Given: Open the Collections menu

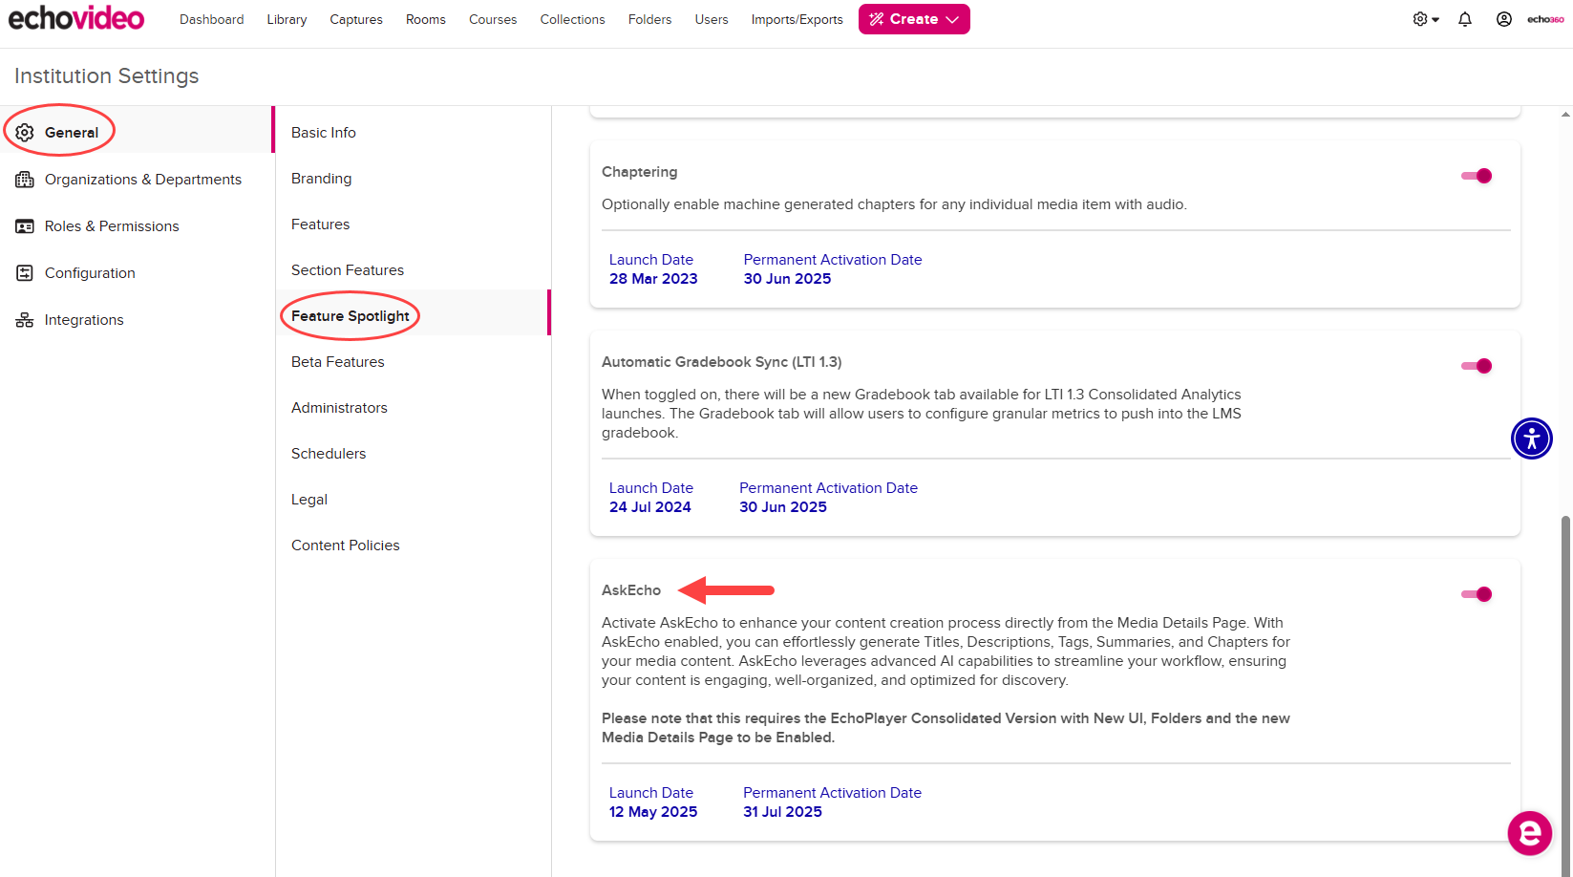Looking at the screenshot, I should 572,19.
